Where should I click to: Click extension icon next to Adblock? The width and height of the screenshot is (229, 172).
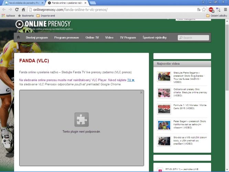click(x=218, y=10)
